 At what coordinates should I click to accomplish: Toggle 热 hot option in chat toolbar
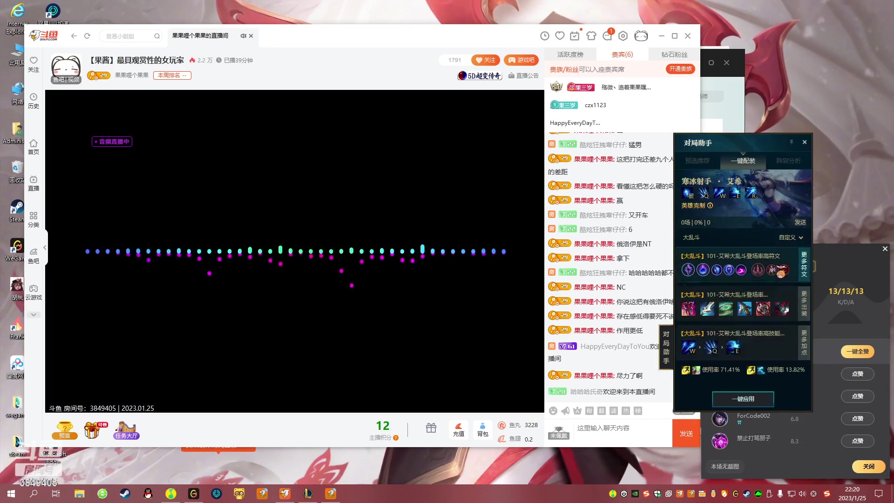626,411
